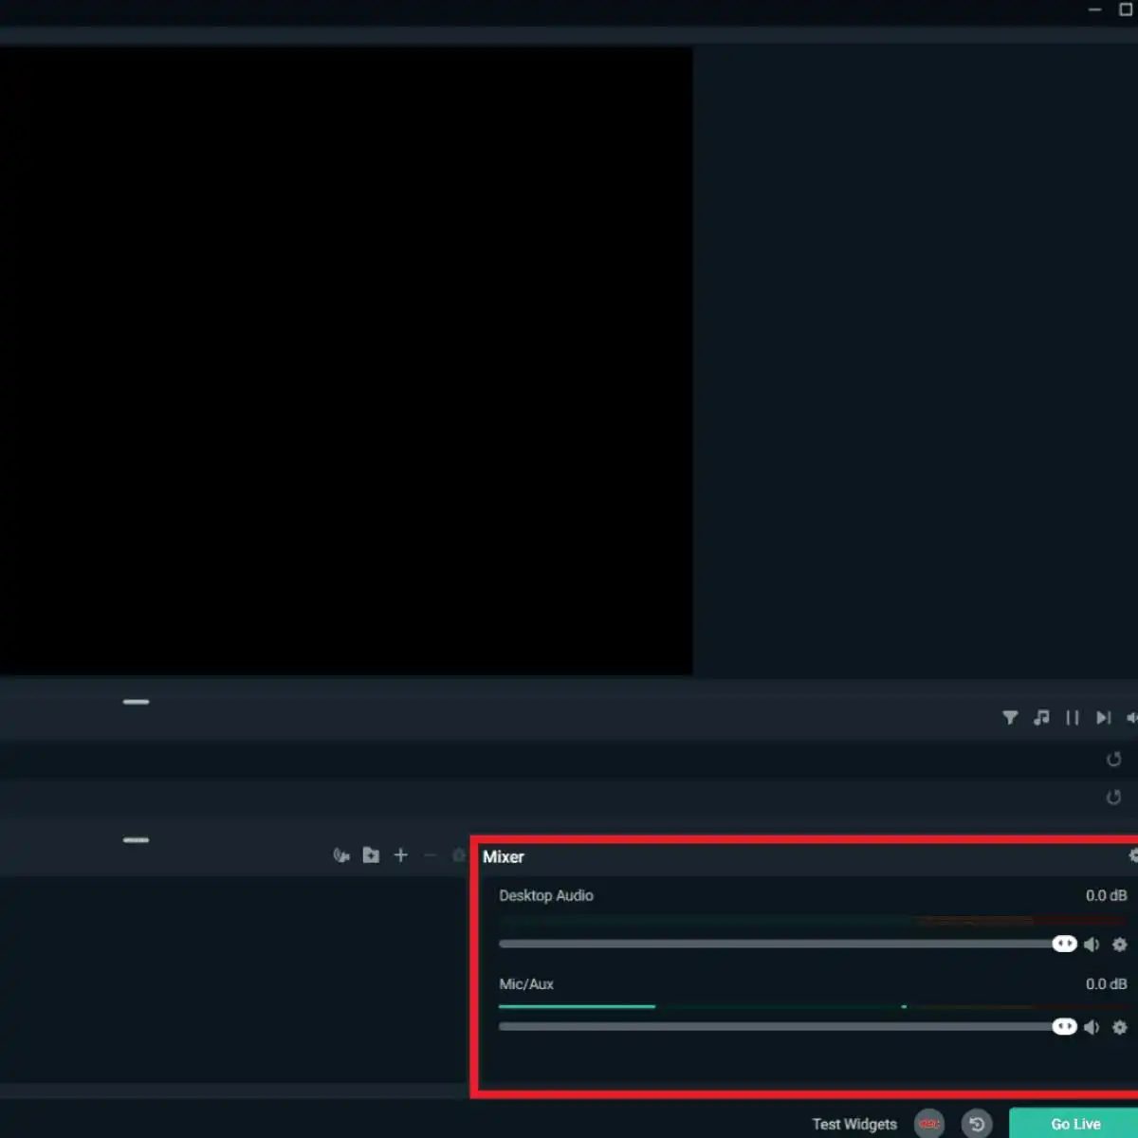Open Mic/Aux source settings gear

pyautogui.click(x=1119, y=1027)
